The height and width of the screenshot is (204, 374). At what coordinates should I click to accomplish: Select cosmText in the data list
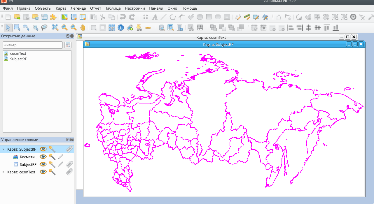tap(18, 53)
